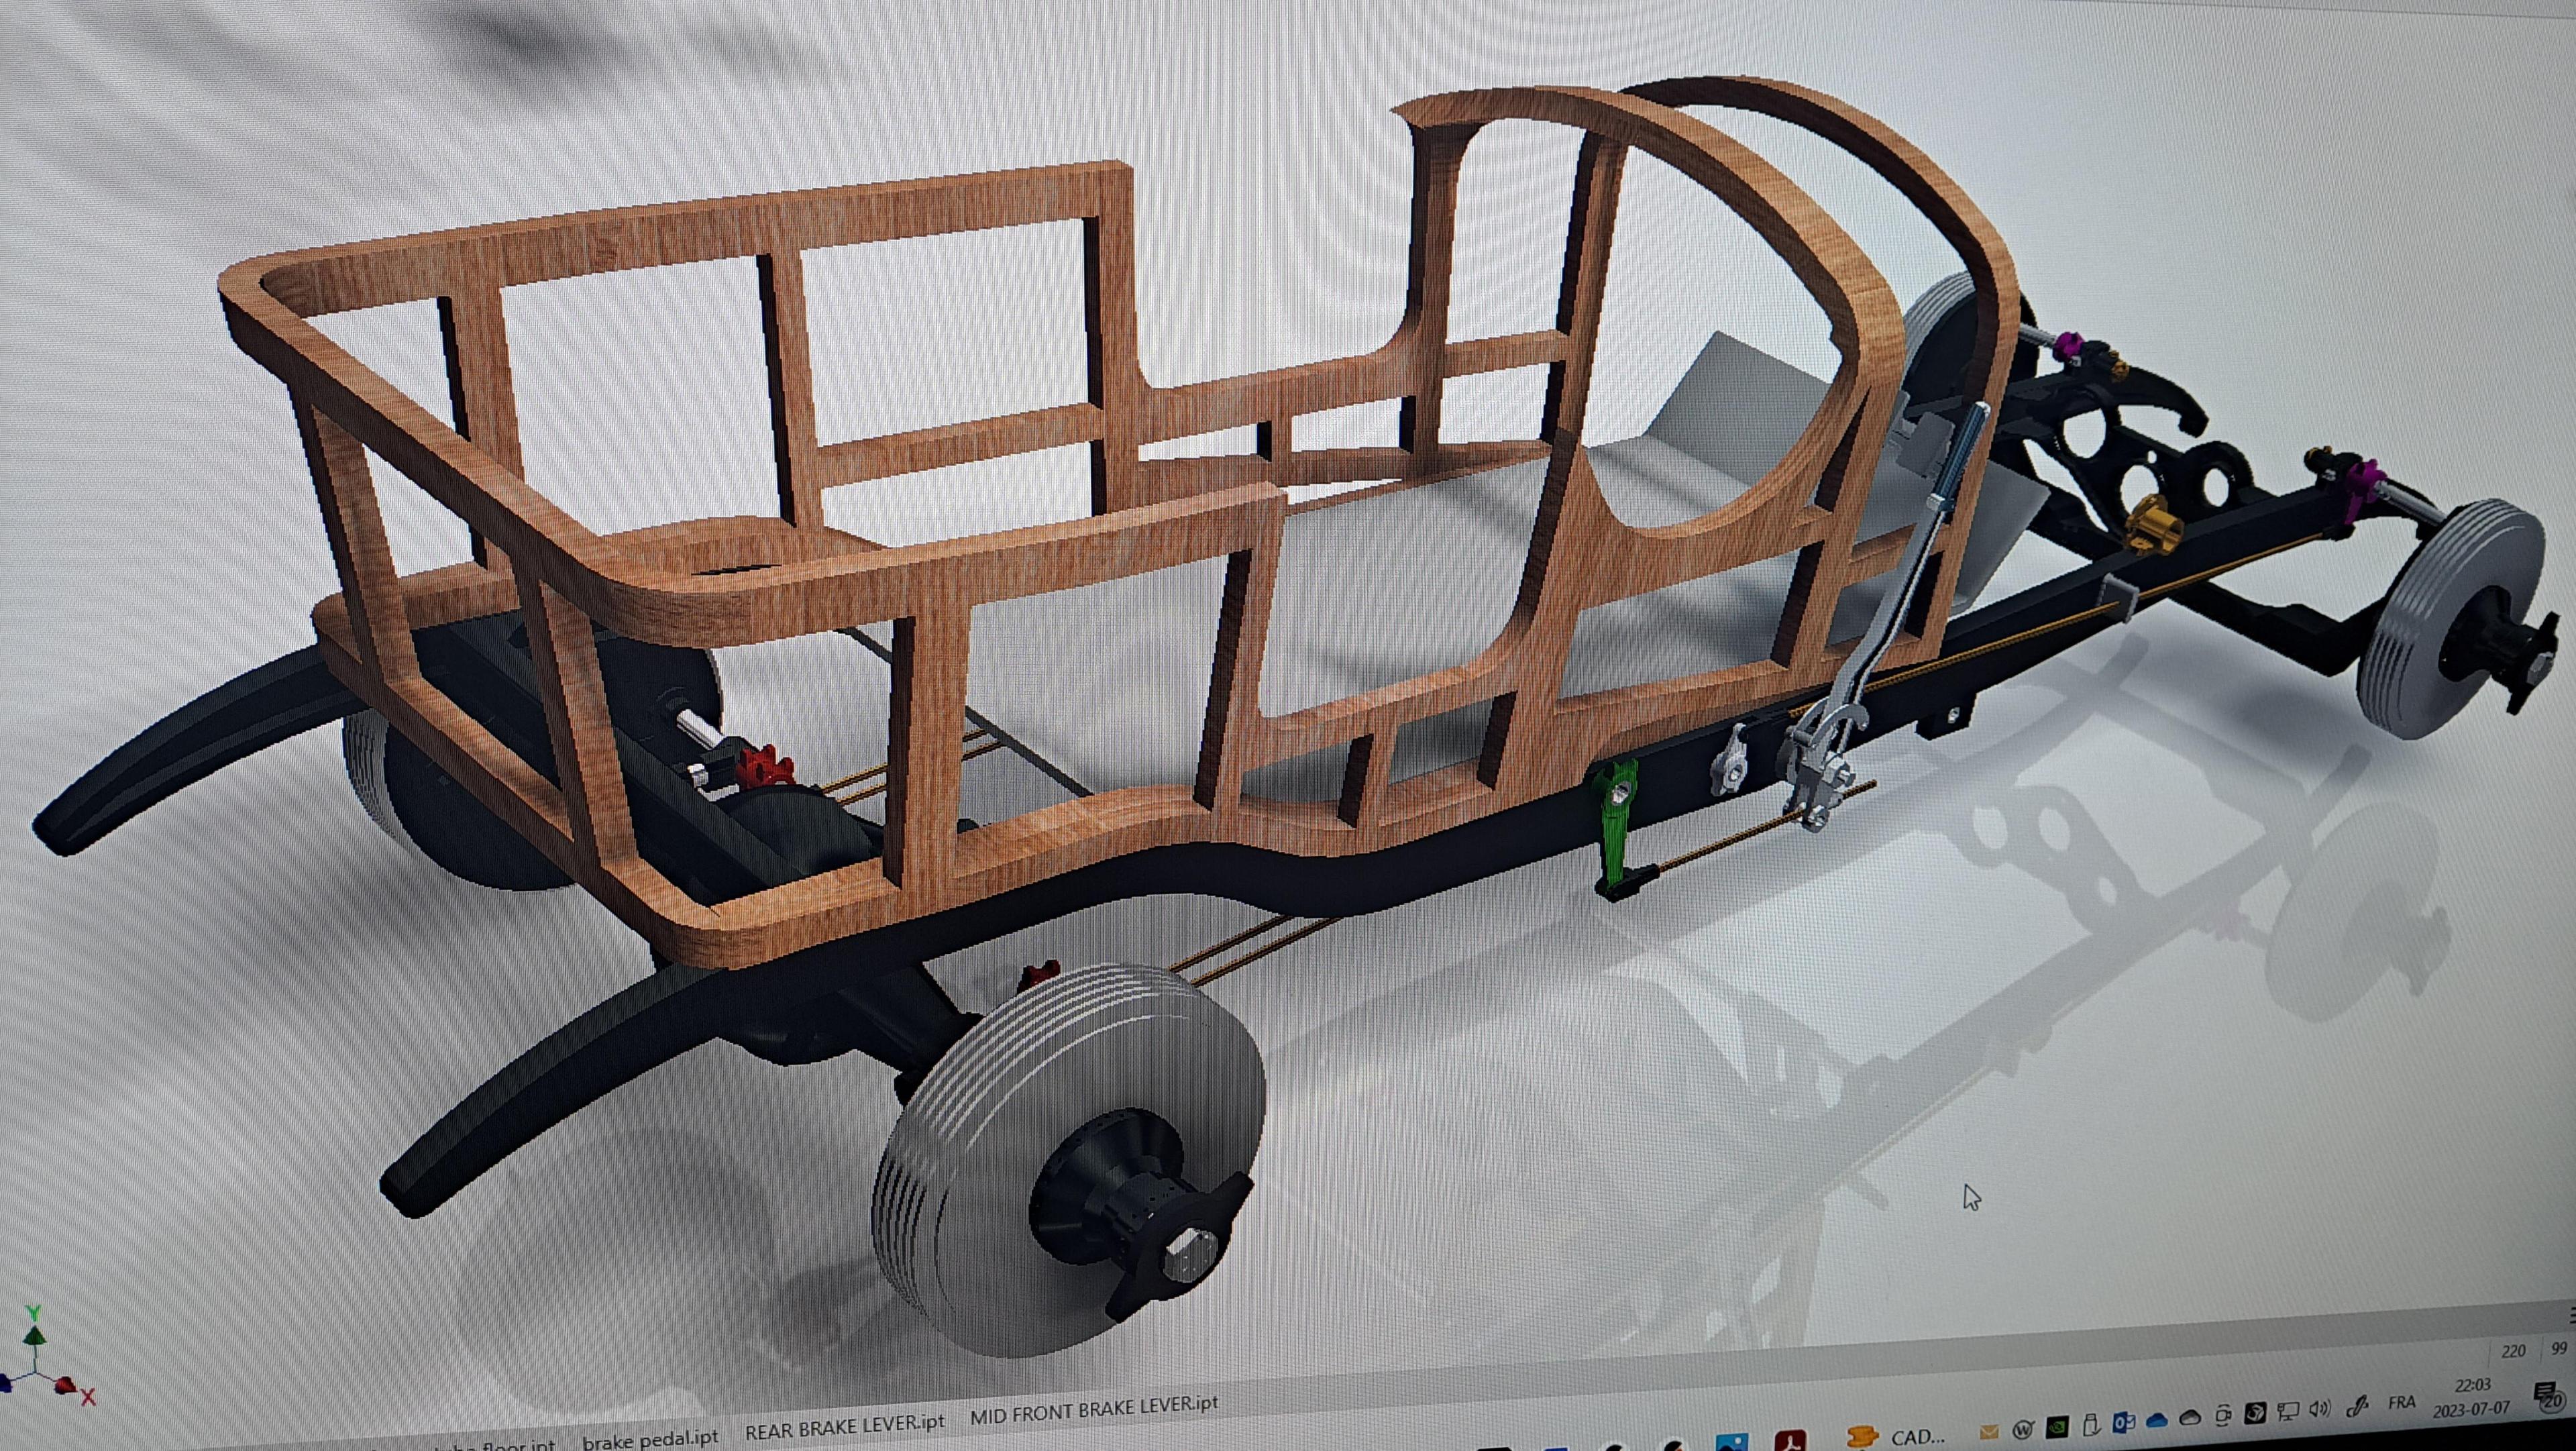Click the grey cloud tray icon
This screenshot has height=1451, width=2576.
click(2190, 1418)
